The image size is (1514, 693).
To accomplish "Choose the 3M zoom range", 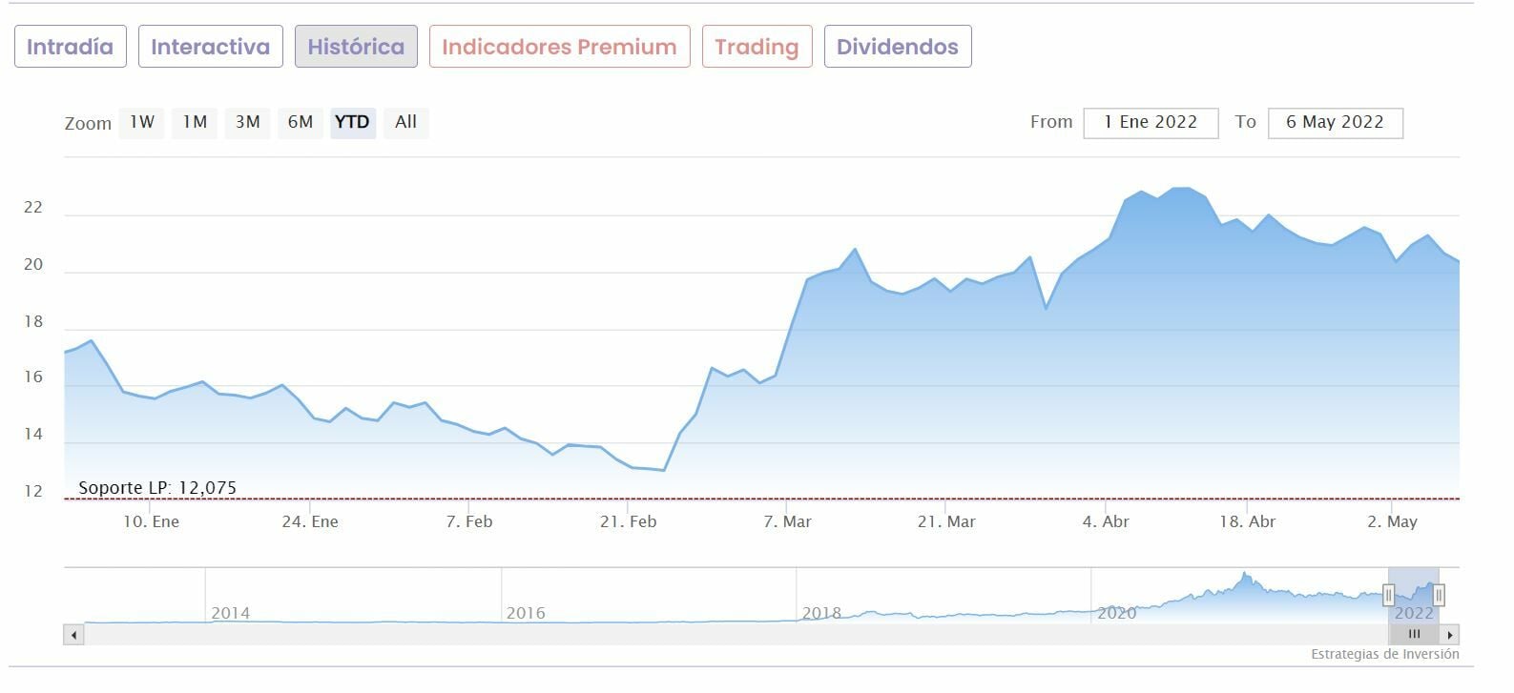I will (248, 122).
